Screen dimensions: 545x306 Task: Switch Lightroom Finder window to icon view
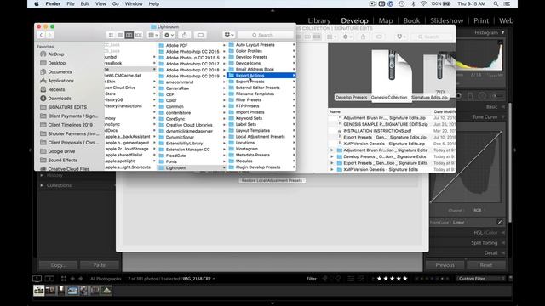coord(111,35)
